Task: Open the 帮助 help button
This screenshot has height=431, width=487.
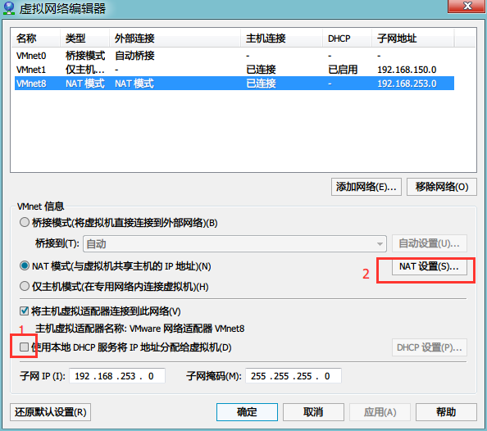Action: click(446, 412)
